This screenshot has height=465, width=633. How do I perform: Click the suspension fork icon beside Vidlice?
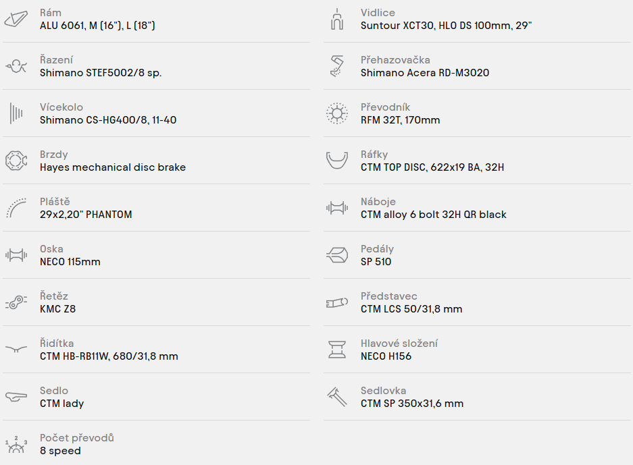click(x=337, y=19)
